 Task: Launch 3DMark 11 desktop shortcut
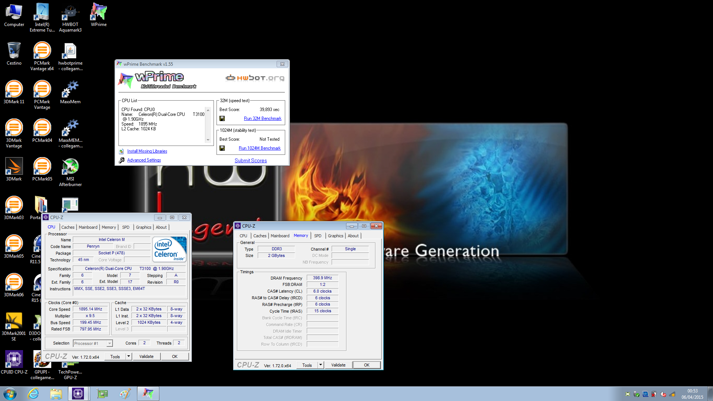tap(14, 92)
